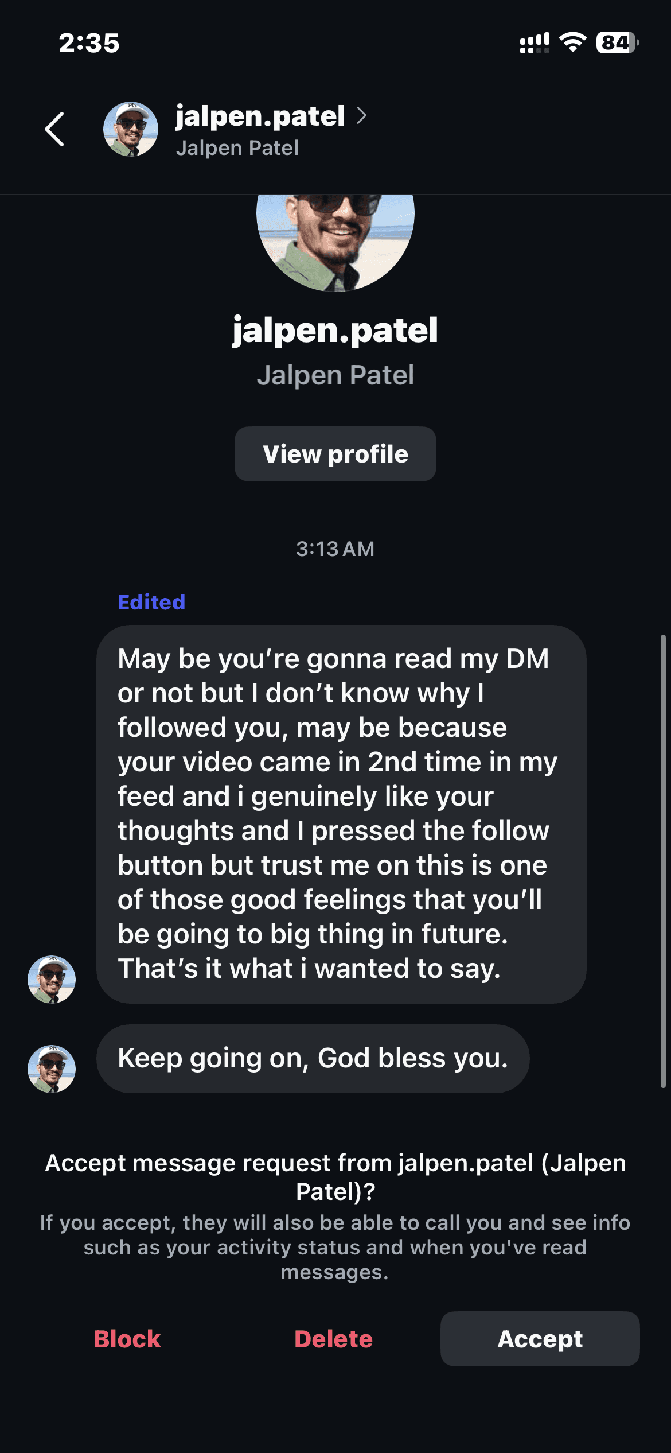Open the small header profile avatar
Image resolution: width=671 pixels, height=1453 pixels.
(131, 129)
